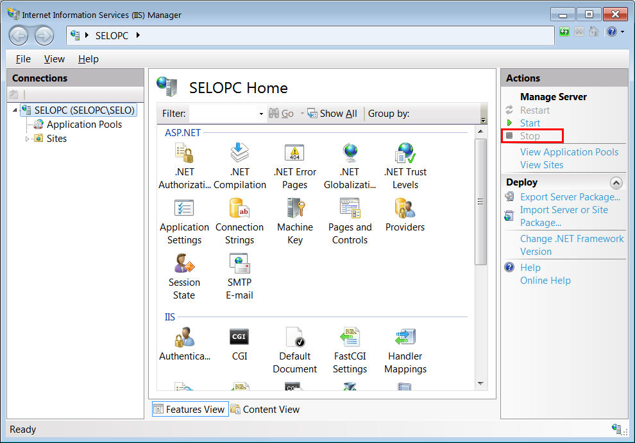Click the features list scroll down arrow
Image resolution: width=635 pixels, height=443 pixels.
pos(480,383)
